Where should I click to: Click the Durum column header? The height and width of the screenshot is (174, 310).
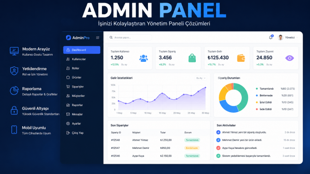(188, 132)
